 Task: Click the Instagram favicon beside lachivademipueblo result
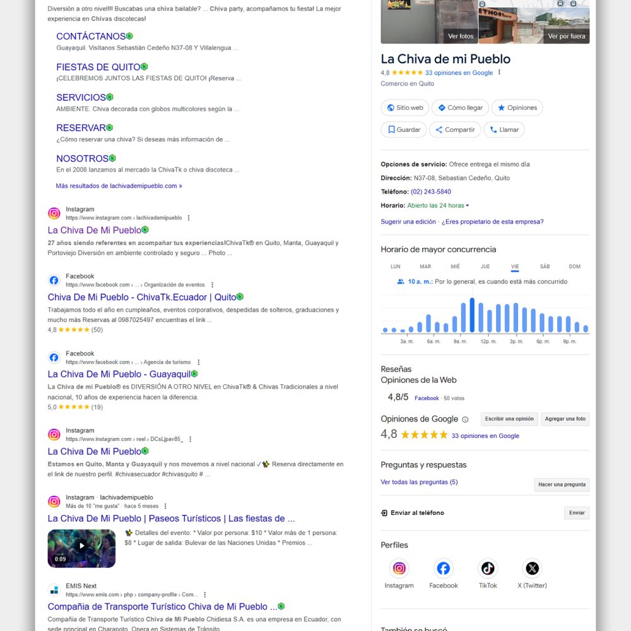pyautogui.click(x=54, y=213)
